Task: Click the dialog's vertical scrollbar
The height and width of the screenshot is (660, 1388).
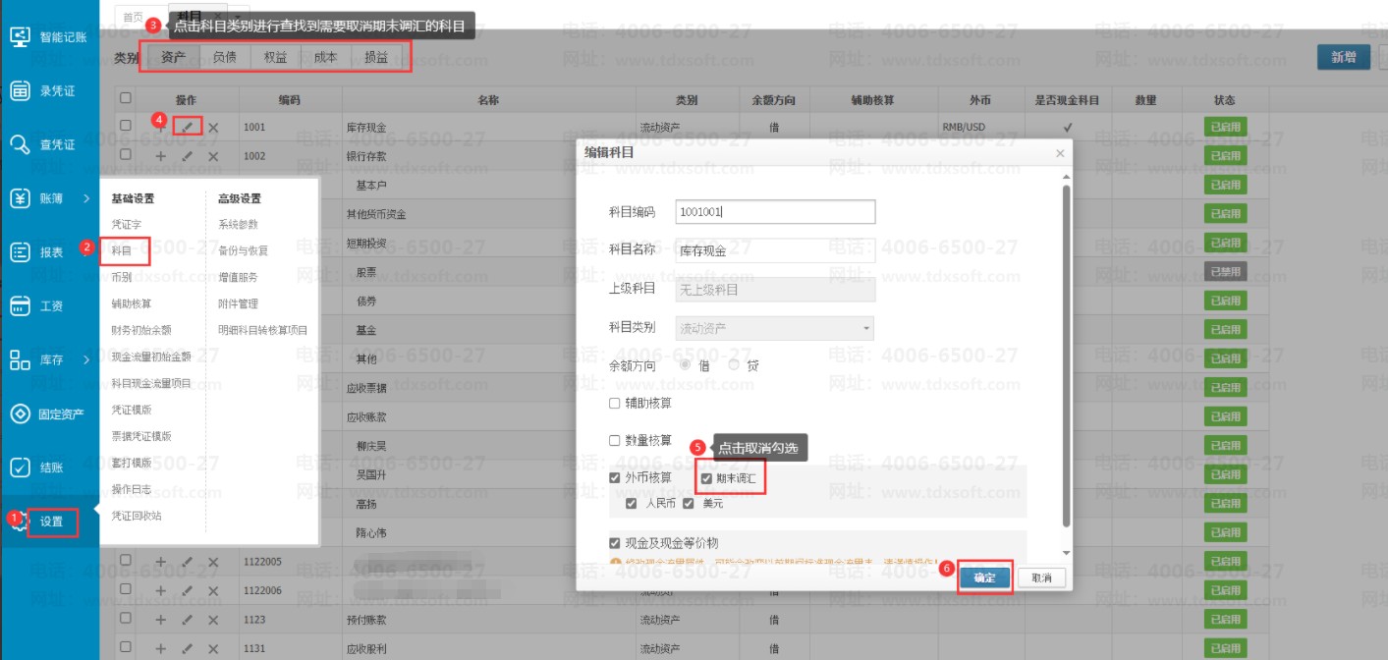Action: [1065, 354]
